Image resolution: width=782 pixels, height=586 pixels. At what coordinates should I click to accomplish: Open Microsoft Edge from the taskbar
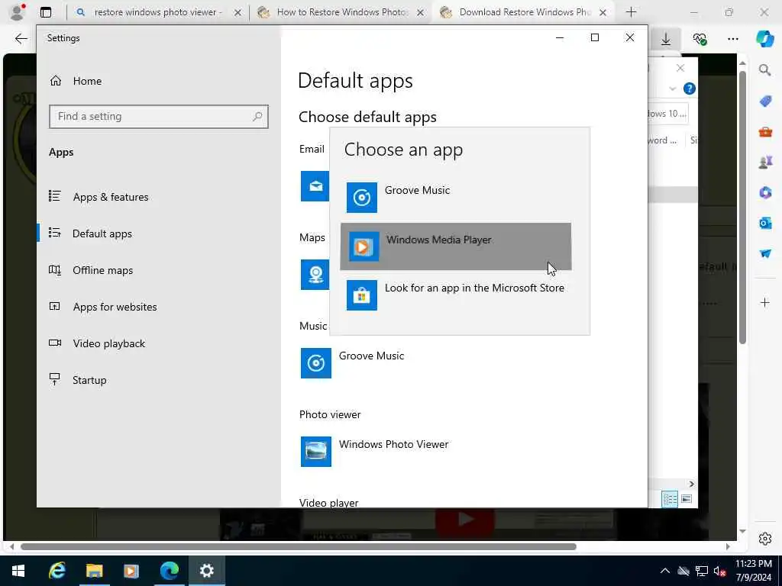pyautogui.click(x=169, y=571)
